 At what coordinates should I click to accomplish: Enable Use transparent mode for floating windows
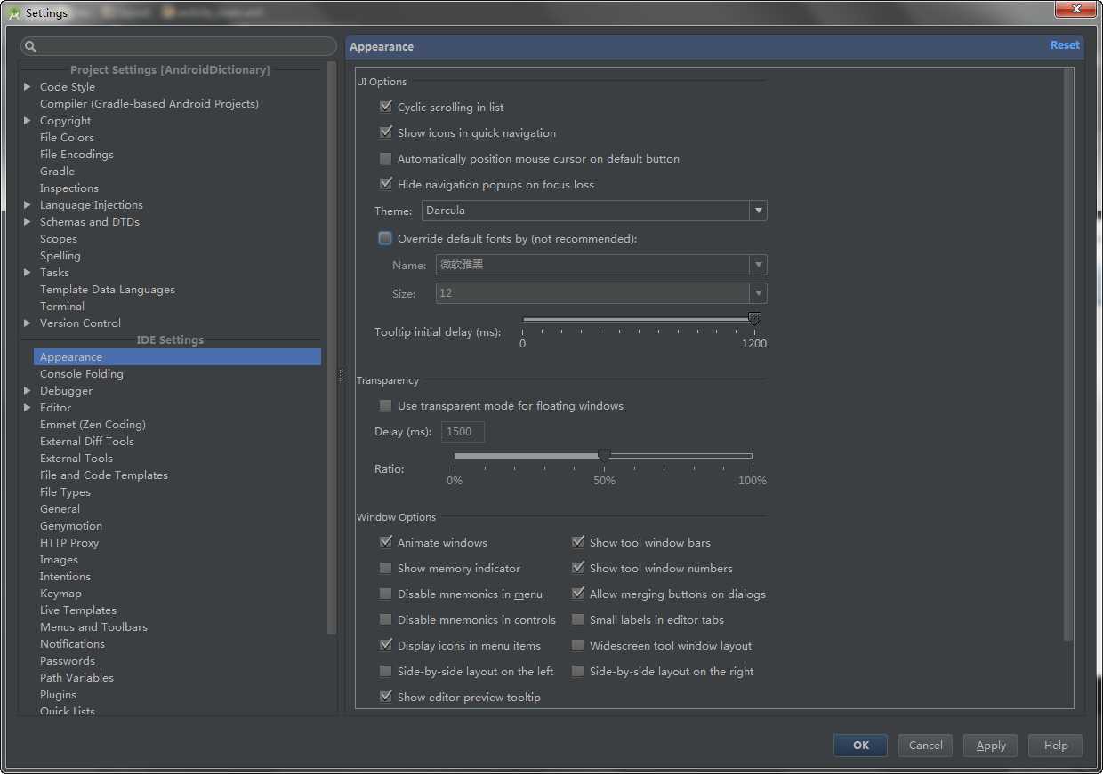pyautogui.click(x=385, y=405)
